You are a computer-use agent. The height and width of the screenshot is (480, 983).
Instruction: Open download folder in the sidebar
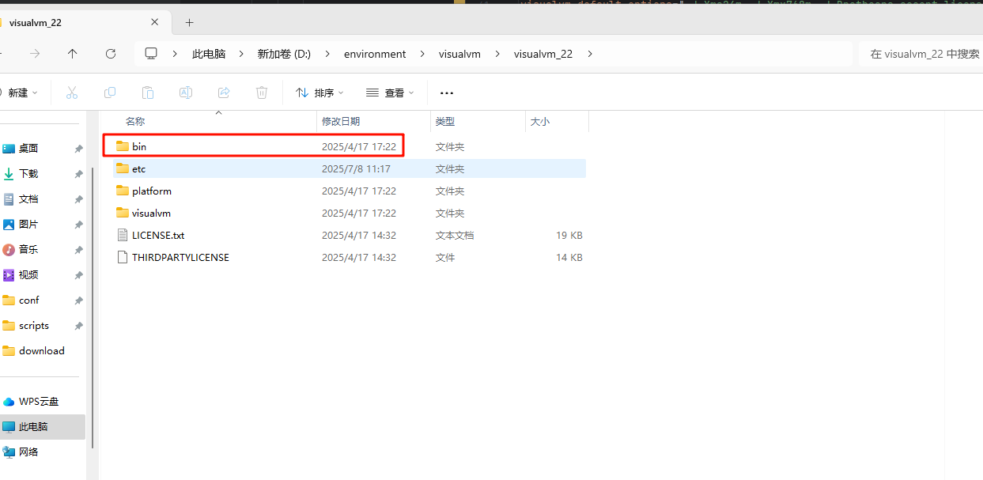pos(43,351)
